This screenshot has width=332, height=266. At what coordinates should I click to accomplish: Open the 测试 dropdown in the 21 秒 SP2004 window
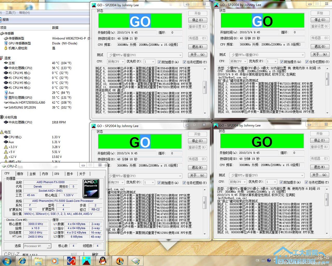[x=145, y=55]
